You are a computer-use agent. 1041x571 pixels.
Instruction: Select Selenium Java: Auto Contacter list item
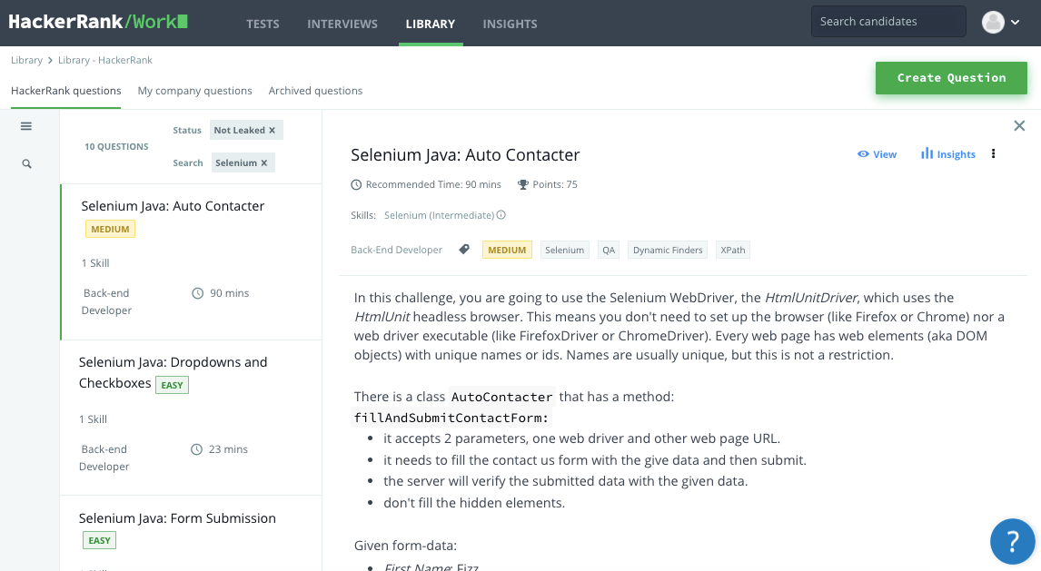pos(191,261)
